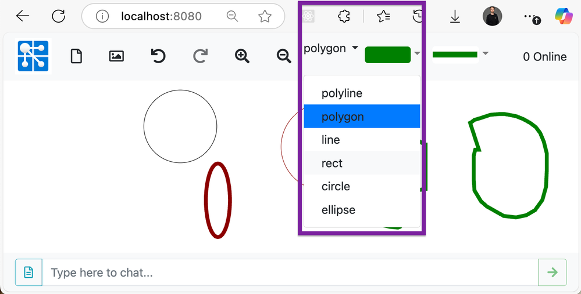Open browser settings and more menu
The width and height of the screenshot is (581, 294).
point(532,17)
